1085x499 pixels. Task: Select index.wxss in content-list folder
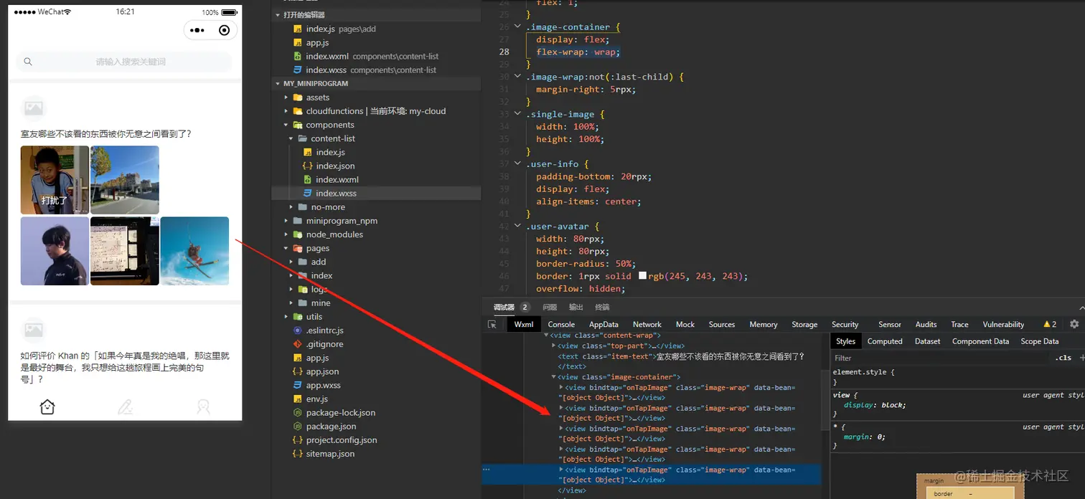376,193
